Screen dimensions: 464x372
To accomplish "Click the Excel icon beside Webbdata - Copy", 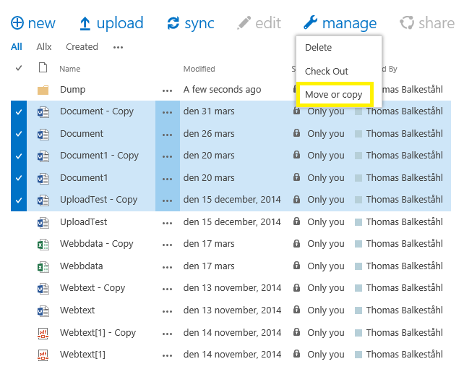I will pos(43,244).
